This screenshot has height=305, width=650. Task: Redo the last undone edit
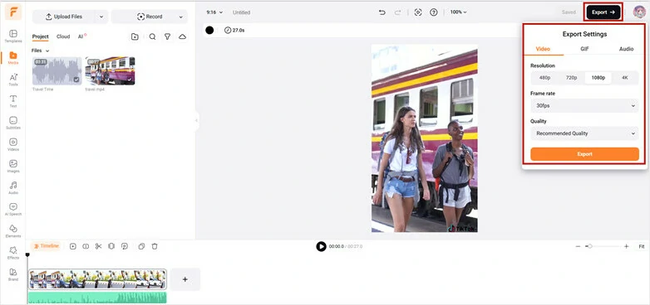397,12
